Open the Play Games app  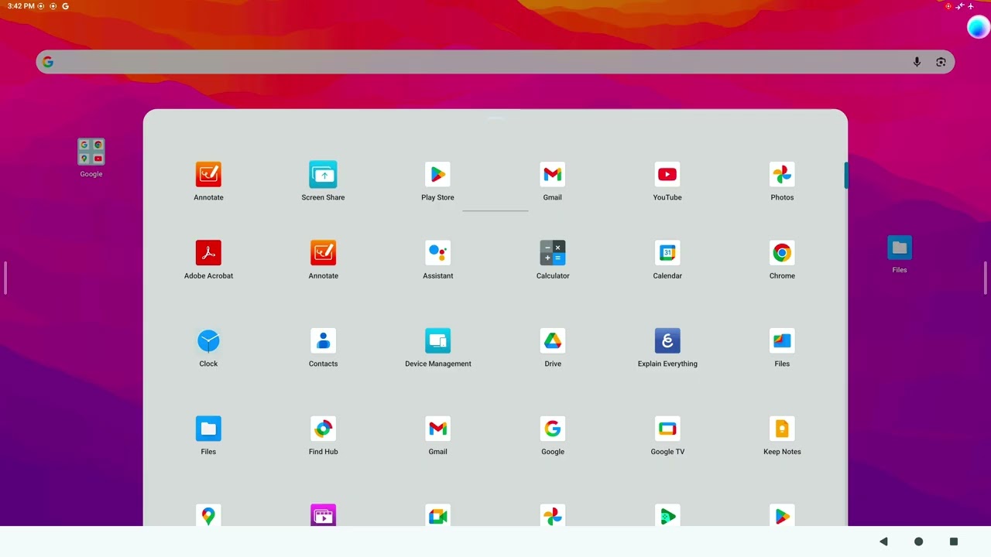click(667, 515)
